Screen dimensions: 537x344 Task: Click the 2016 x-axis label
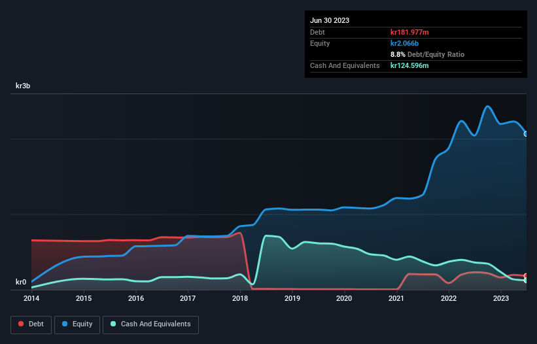(x=136, y=298)
